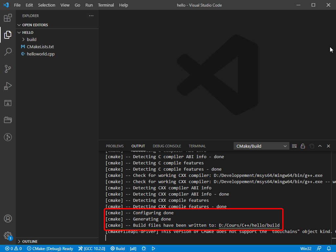Viewport: 336px width, 252px height.
Task: Click the EXPLORER panel title
Action: click(31, 16)
